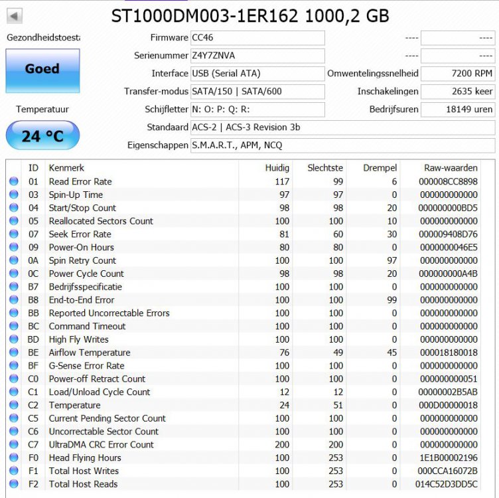Image resolution: width=499 pixels, height=498 pixels.
Task: Click the status icon for End-to-End Error
Action: 14,299
